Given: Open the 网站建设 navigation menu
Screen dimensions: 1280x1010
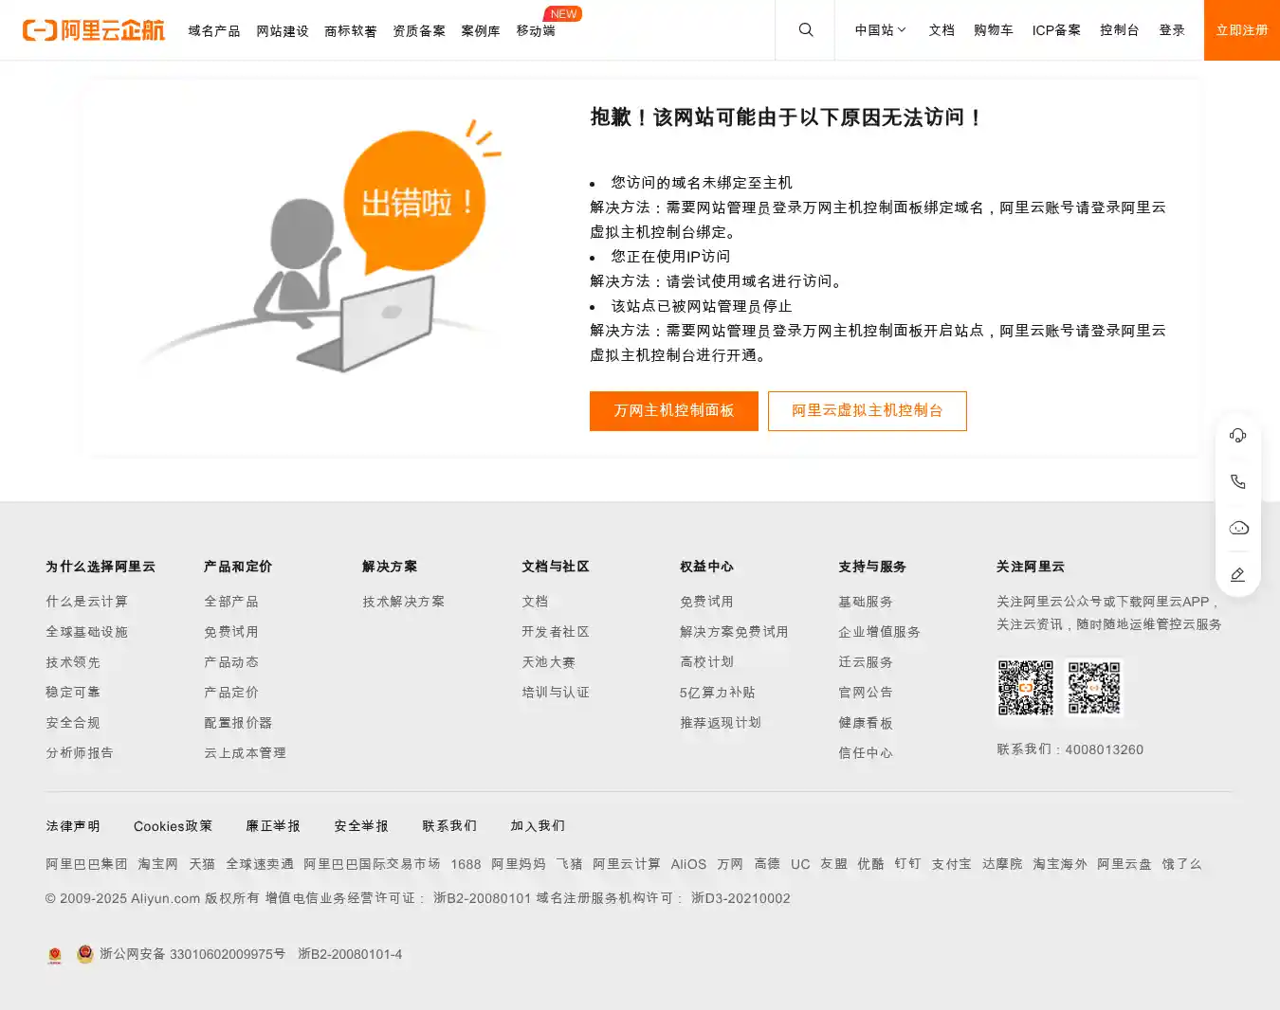Looking at the screenshot, I should pyautogui.click(x=283, y=31).
